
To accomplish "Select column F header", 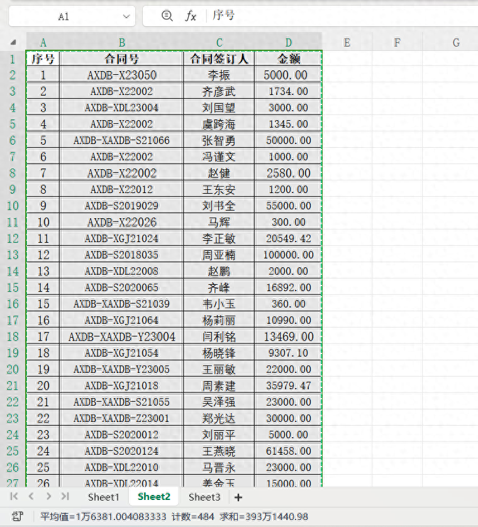I will click(397, 42).
